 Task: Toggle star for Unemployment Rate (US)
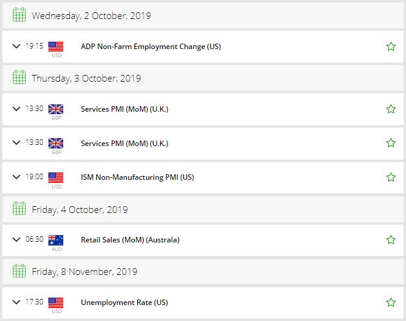[x=391, y=303]
